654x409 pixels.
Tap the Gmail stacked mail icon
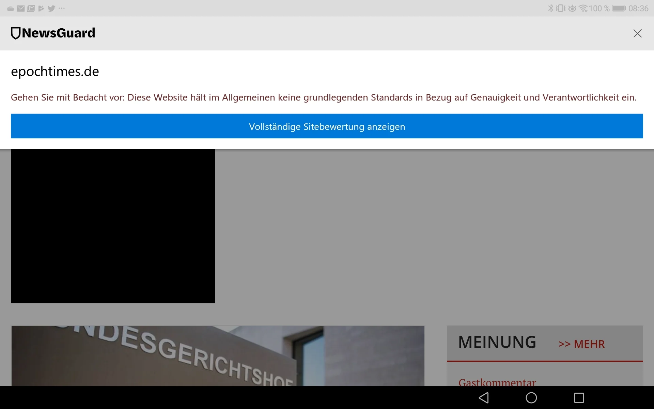point(31,9)
